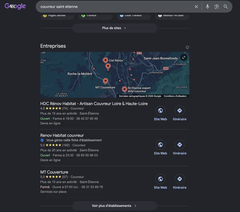
Task: Open Site Web globe icon for MT Couverture
Action: click(x=160, y=179)
